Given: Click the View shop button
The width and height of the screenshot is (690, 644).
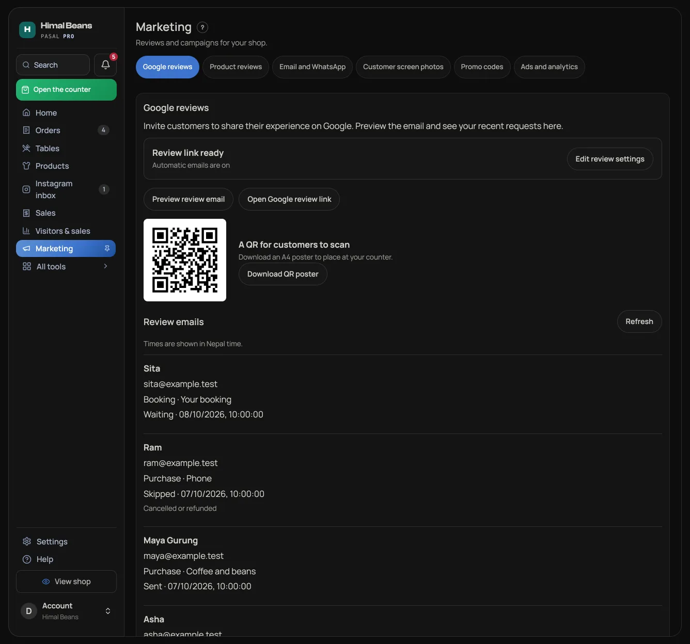Looking at the screenshot, I should click(x=66, y=582).
